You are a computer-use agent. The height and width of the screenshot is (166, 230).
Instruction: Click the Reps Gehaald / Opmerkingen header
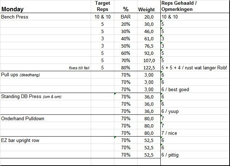pos(180,6)
